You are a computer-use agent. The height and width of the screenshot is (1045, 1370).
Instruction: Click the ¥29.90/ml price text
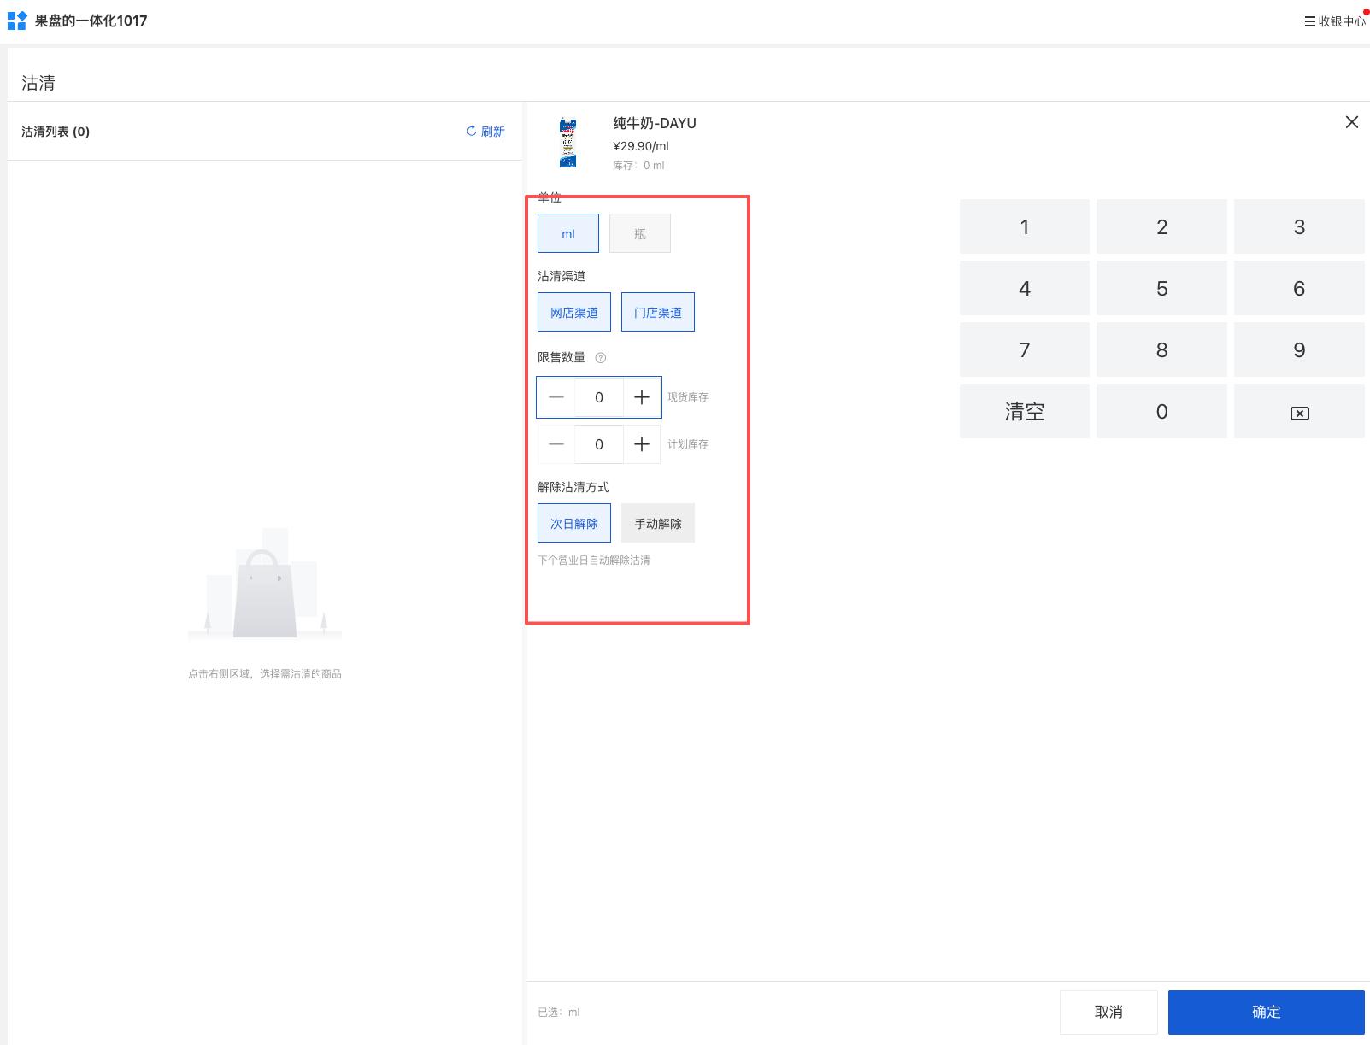[x=641, y=146]
